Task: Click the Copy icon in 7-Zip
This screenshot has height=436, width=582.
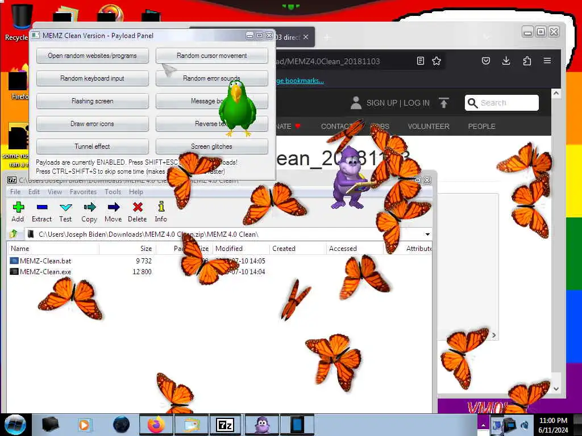Action: (89, 207)
